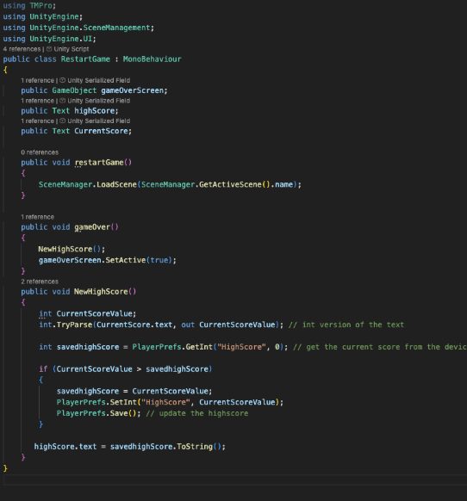The height and width of the screenshot is (501, 467).
Task: Click 'ToString' in highScore.text assignment
Action: tap(195, 447)
